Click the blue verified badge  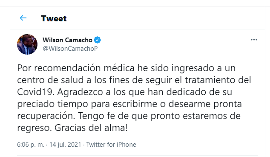tap(97, 40)
